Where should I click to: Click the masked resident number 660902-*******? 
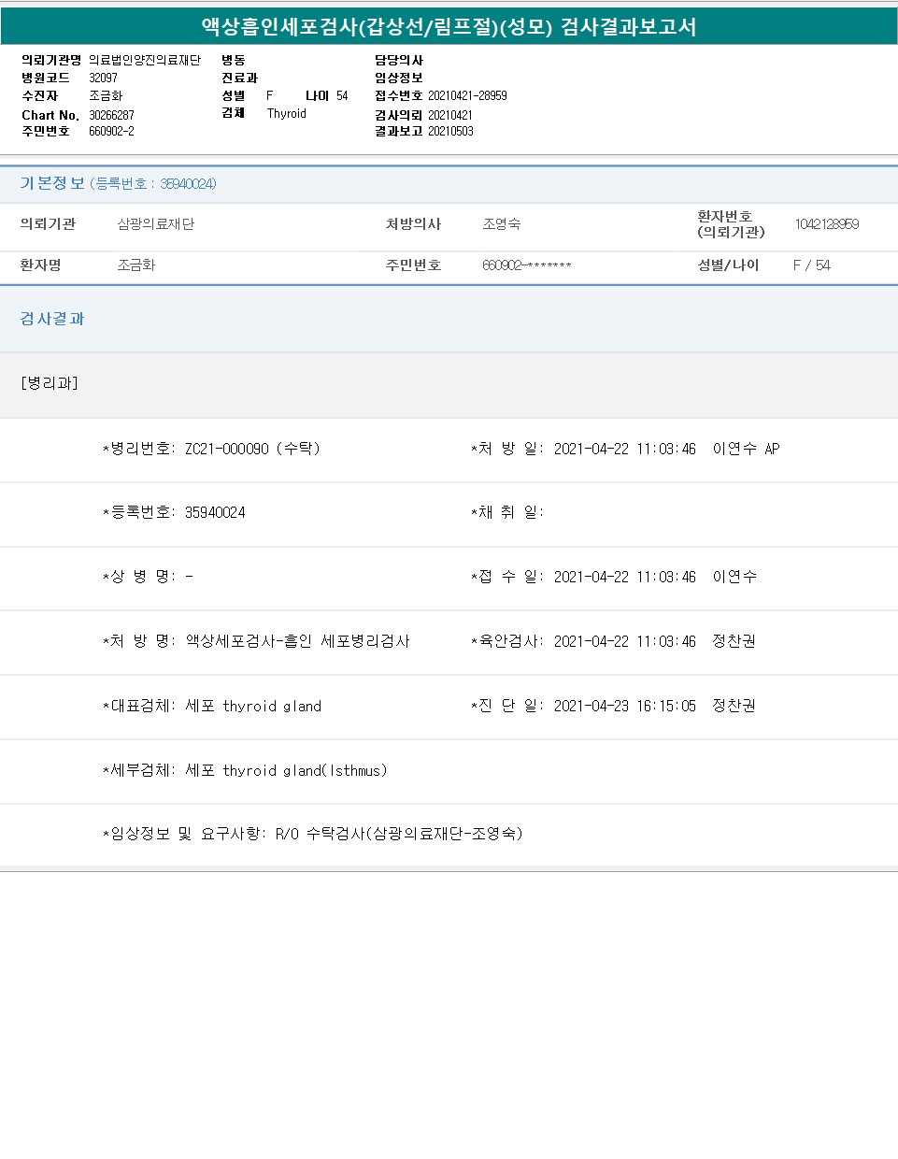(x=526, y=265)
